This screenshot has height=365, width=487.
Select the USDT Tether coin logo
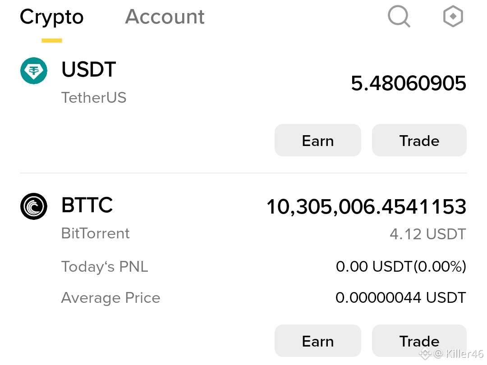pyautogui.click(x=34, y=71)
